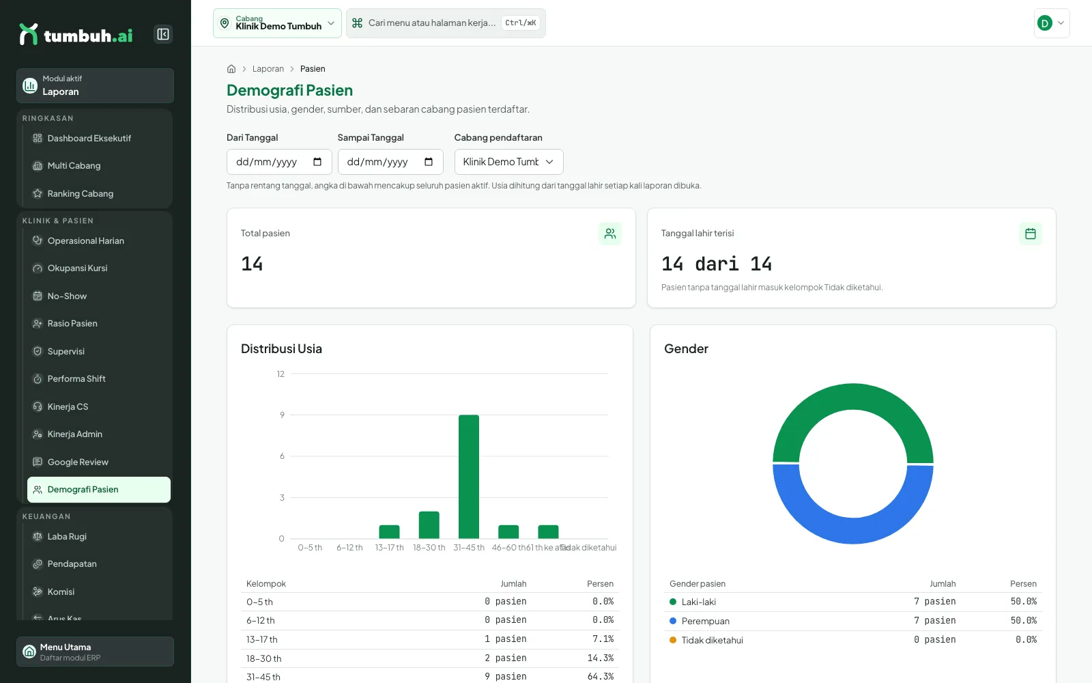Open Laba Rugi report
The height and width of the screenshot is (683, 1092).
click(x=99, y=537)
